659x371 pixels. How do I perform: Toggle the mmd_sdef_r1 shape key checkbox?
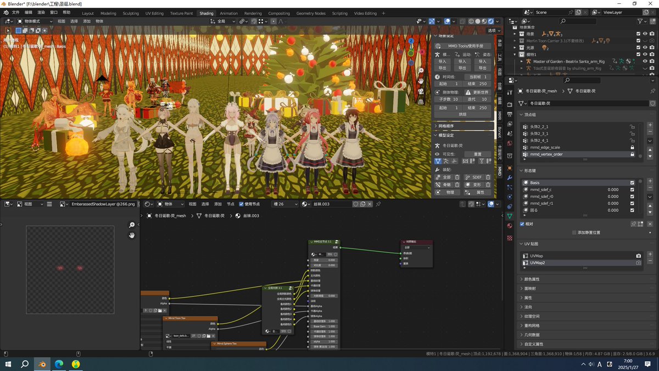pos(633,203)
